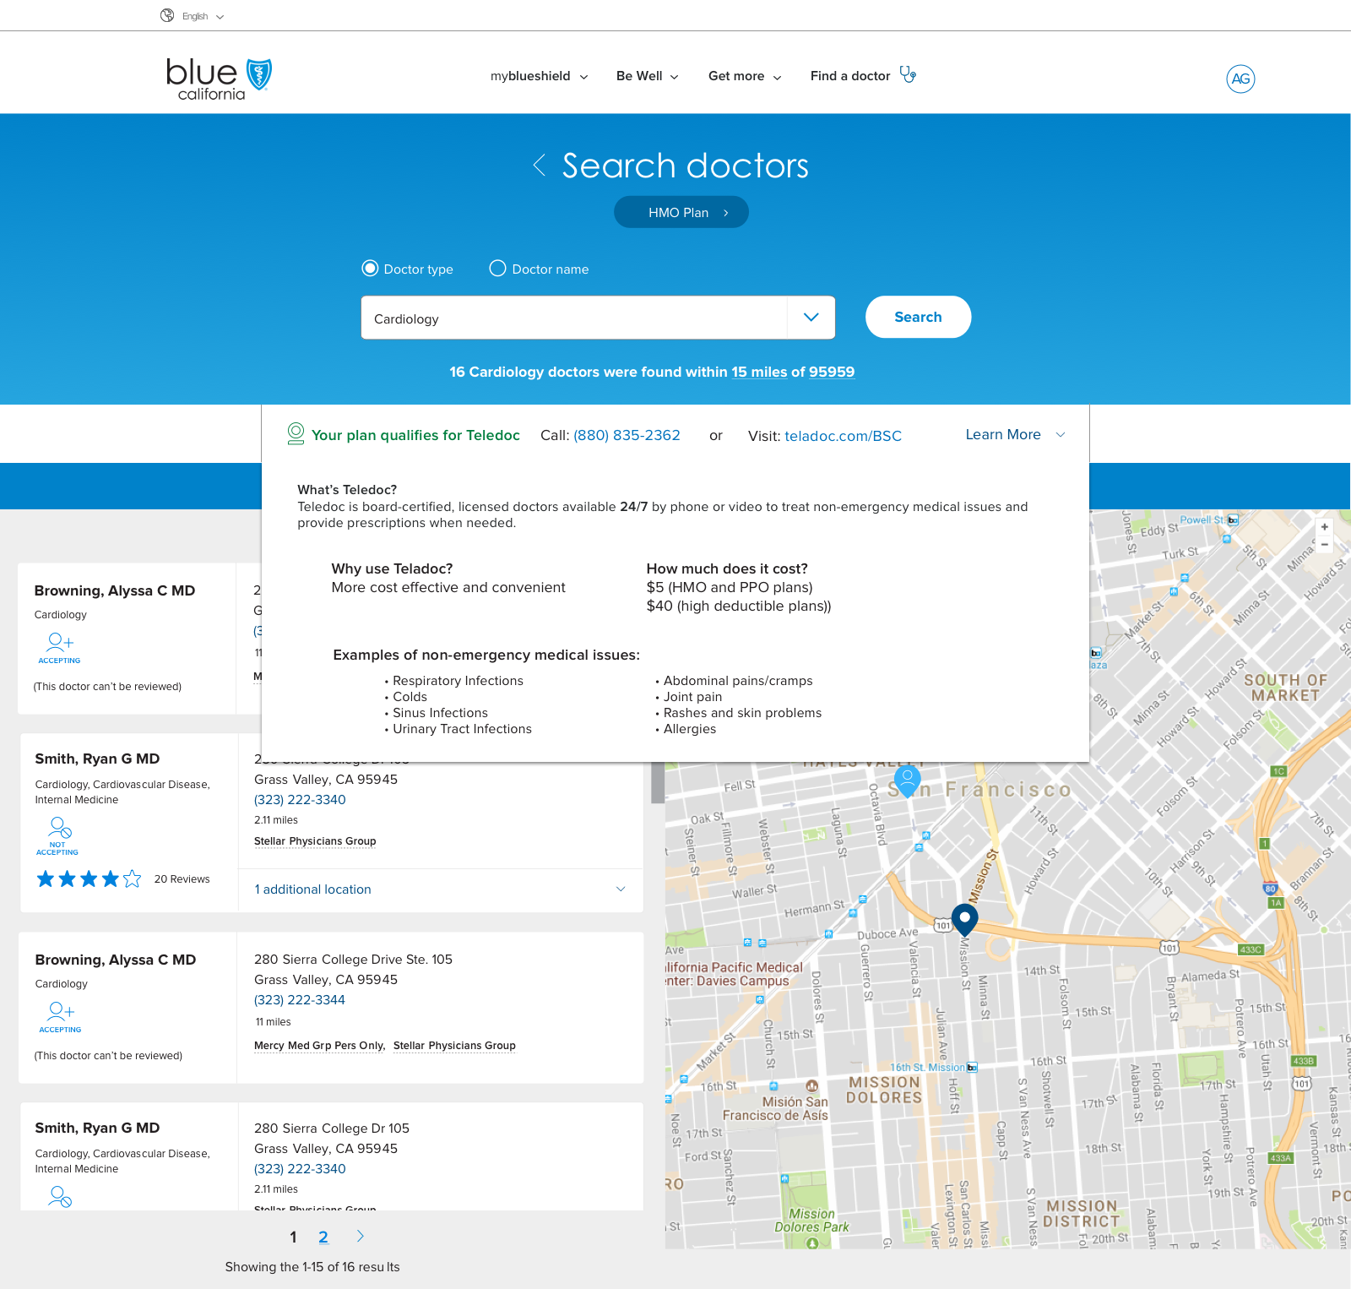Click the globe language icon
The image size is (1351, 1289).
[x=167, y=15]
